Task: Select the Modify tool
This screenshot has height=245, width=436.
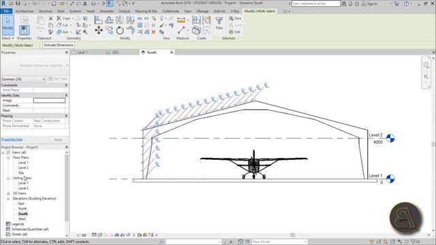Action: pyautogui.click(x=7, y=25)
